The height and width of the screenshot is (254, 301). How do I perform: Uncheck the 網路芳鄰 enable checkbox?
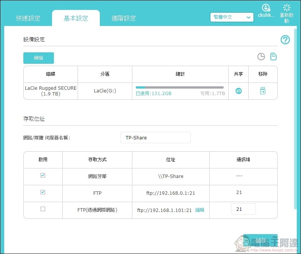(43, 175)
